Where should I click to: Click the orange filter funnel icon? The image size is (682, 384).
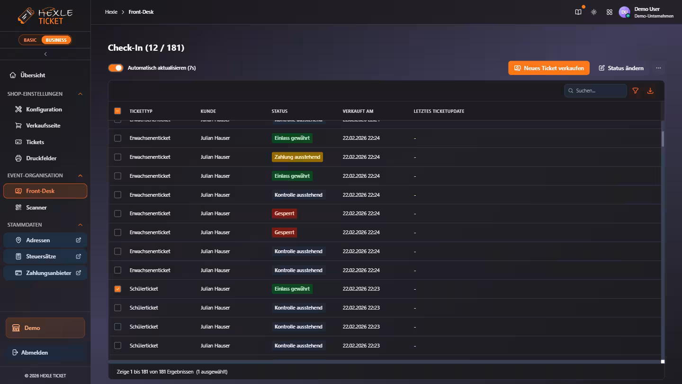pos(636,91)
